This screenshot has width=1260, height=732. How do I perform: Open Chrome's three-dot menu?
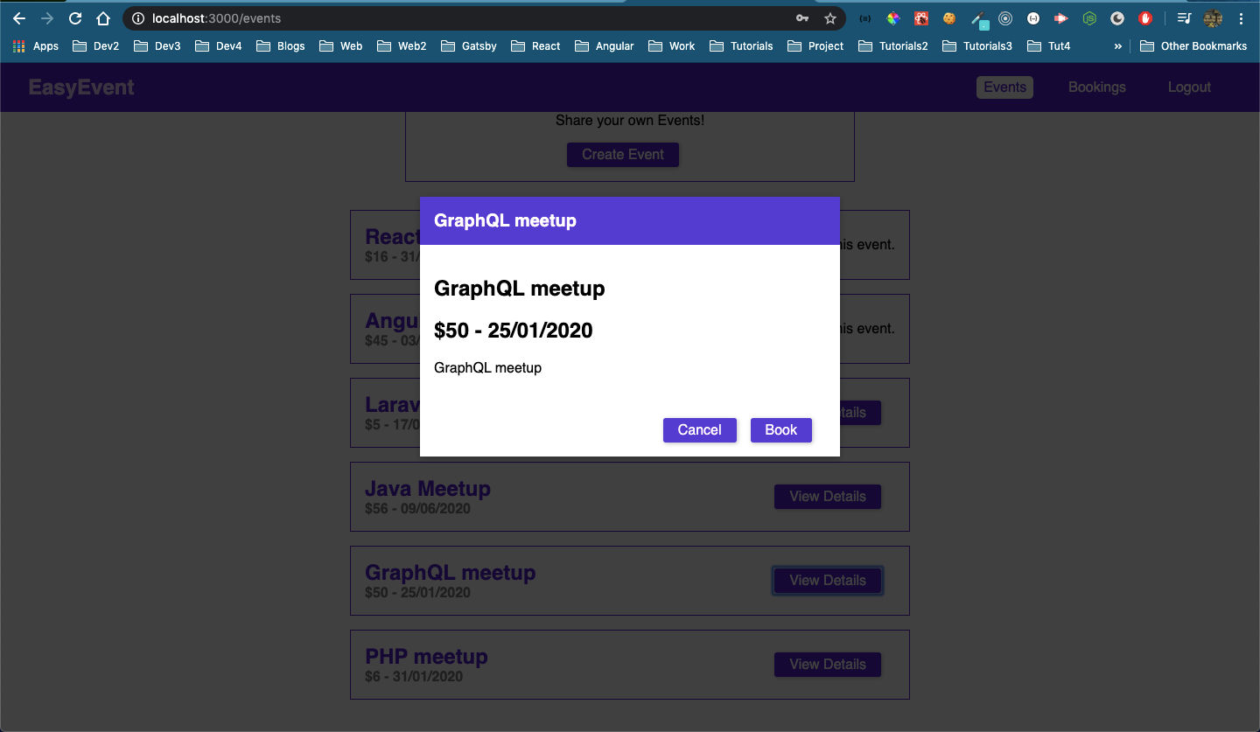pos(1242,18)
